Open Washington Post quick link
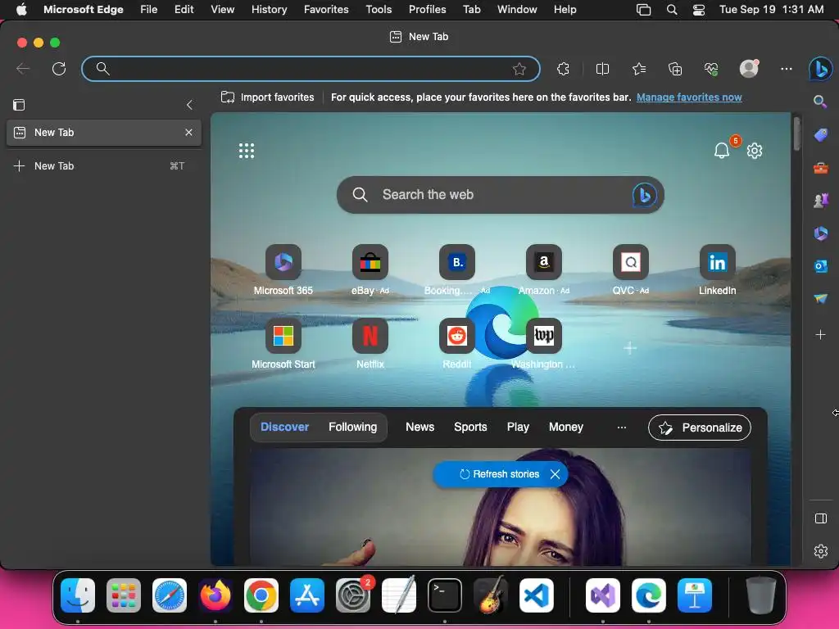This screenshot has width=839, height=629. coord(544,345)
